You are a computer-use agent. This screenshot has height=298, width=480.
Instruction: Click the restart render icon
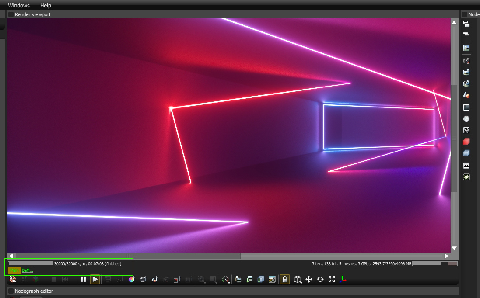65,279
